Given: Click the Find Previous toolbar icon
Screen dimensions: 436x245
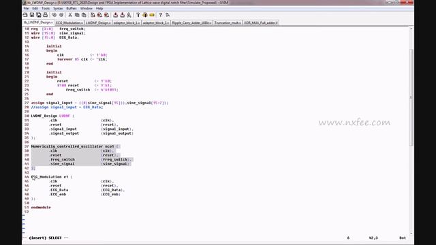Looking at the screenshot, I should (x=106, y=15).
